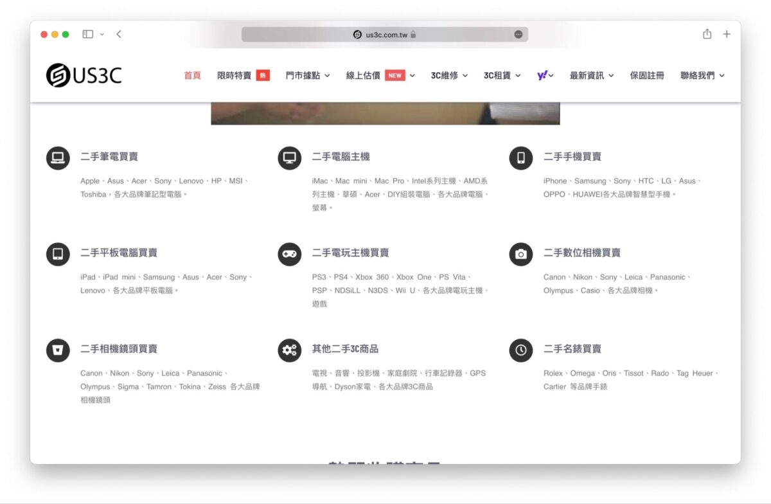Click the 熱 badge next to 限時特賣

tap(263, 75)
